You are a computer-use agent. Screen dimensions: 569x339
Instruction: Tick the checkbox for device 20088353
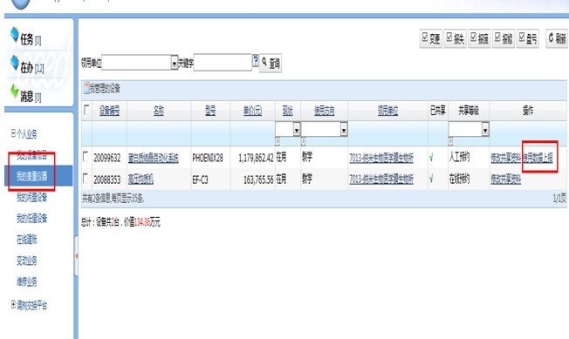[x=86, y=178]
